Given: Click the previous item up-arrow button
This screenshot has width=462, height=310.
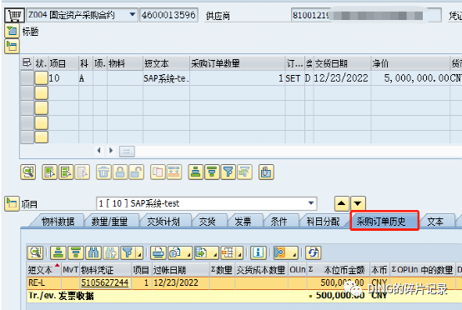Looking at the screenshot, I should (341, 203).
